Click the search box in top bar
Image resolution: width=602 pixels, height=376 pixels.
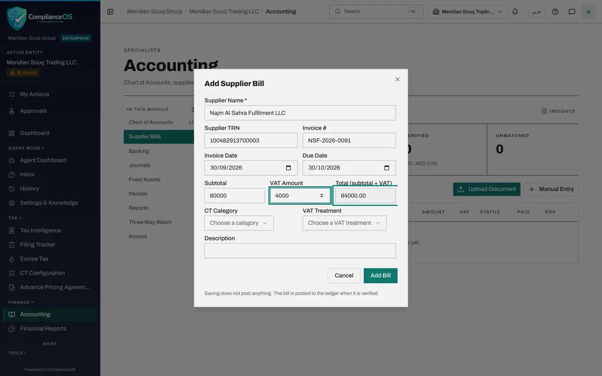point(376,12)
